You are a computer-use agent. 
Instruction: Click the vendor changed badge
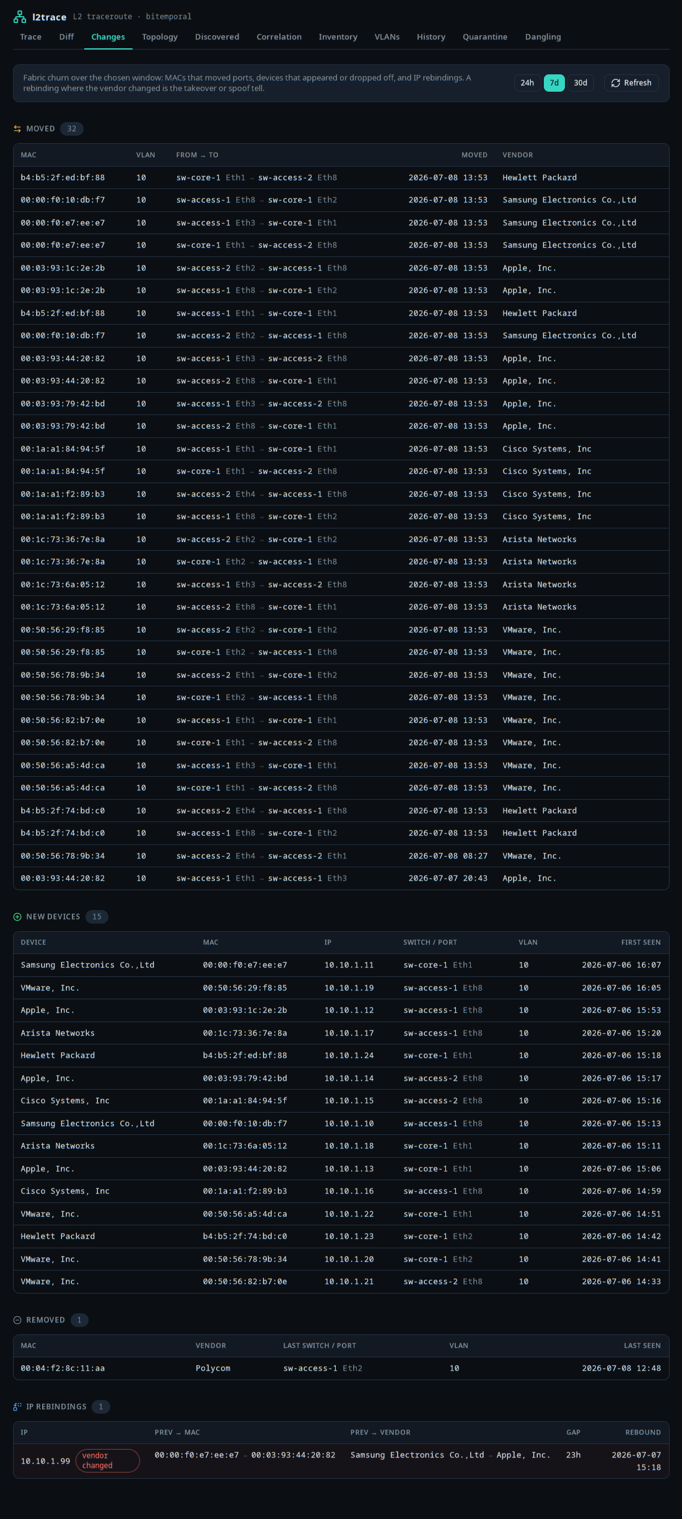[x=108, y=1461]
